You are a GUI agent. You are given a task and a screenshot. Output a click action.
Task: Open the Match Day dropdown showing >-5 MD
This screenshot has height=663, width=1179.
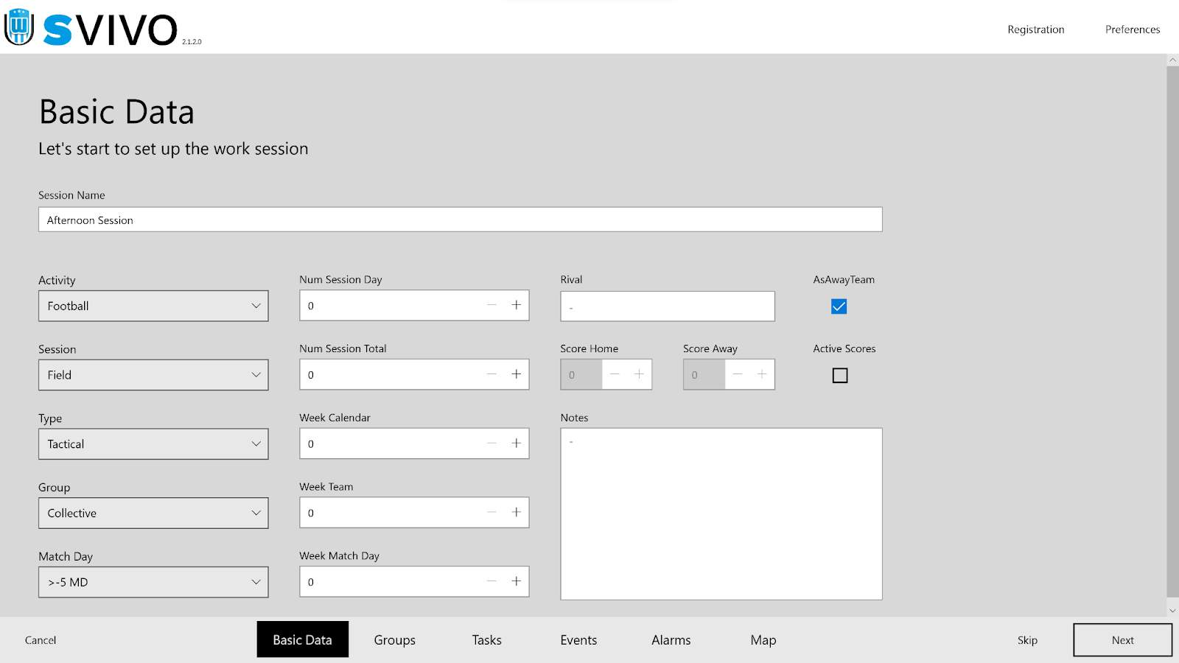point(153,582)
